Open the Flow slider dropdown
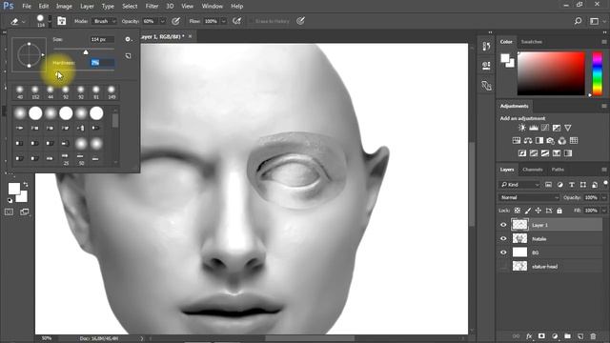 pos(224,21)
